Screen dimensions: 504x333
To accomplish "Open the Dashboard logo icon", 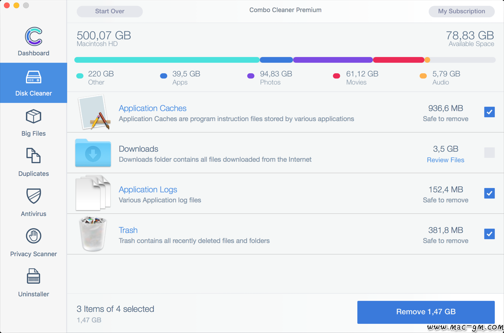I will point(34,37).
